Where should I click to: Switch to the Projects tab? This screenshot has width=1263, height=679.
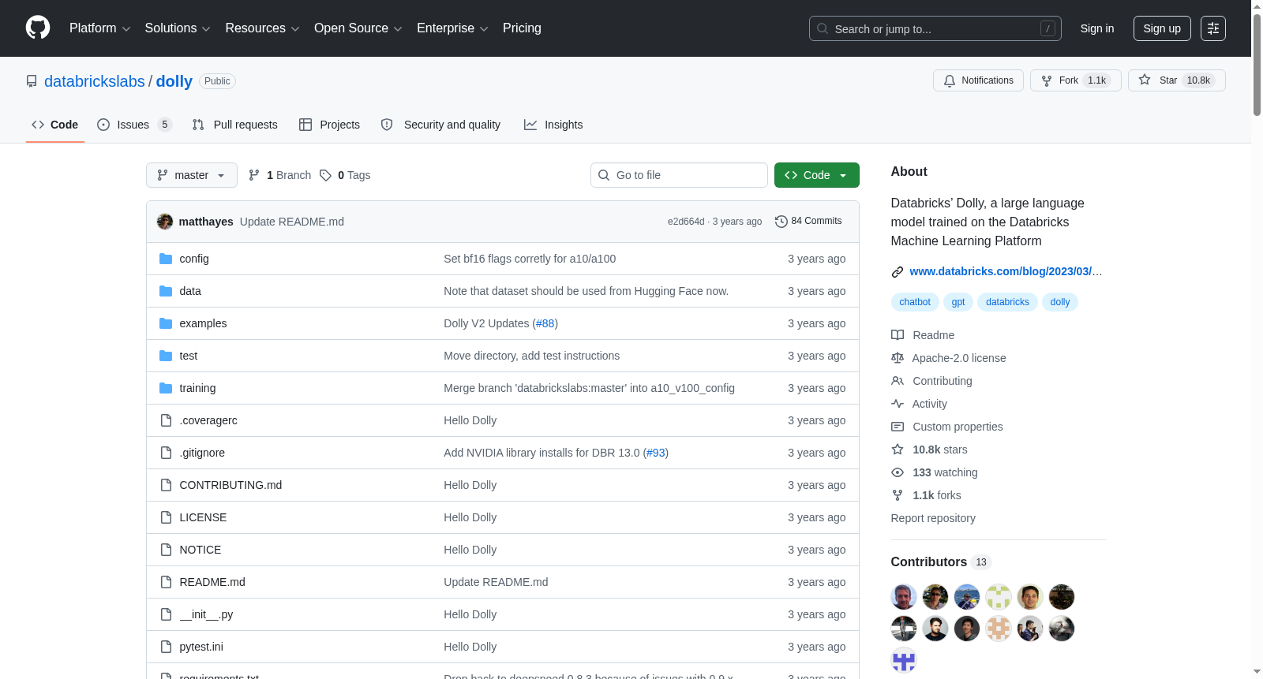(x=330, y=125)
